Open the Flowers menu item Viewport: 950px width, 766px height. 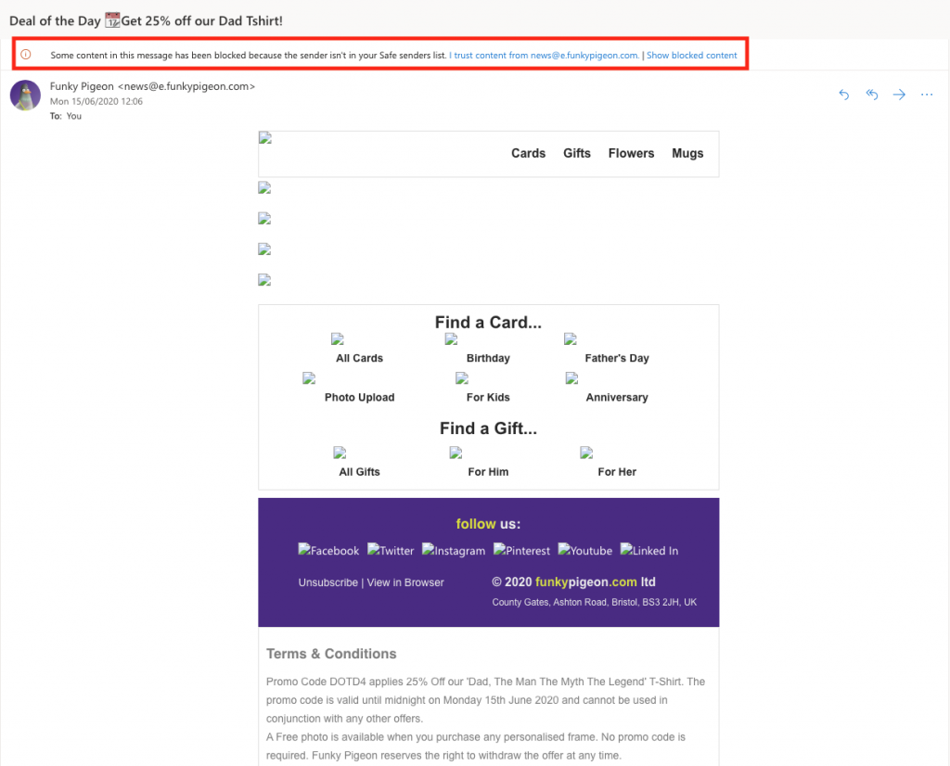631,153
